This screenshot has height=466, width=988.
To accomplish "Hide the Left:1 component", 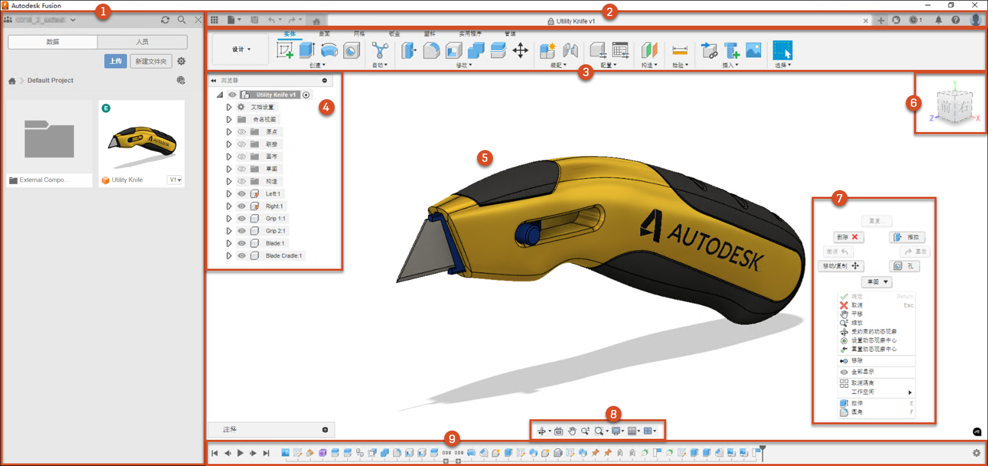I will [242, 194].
